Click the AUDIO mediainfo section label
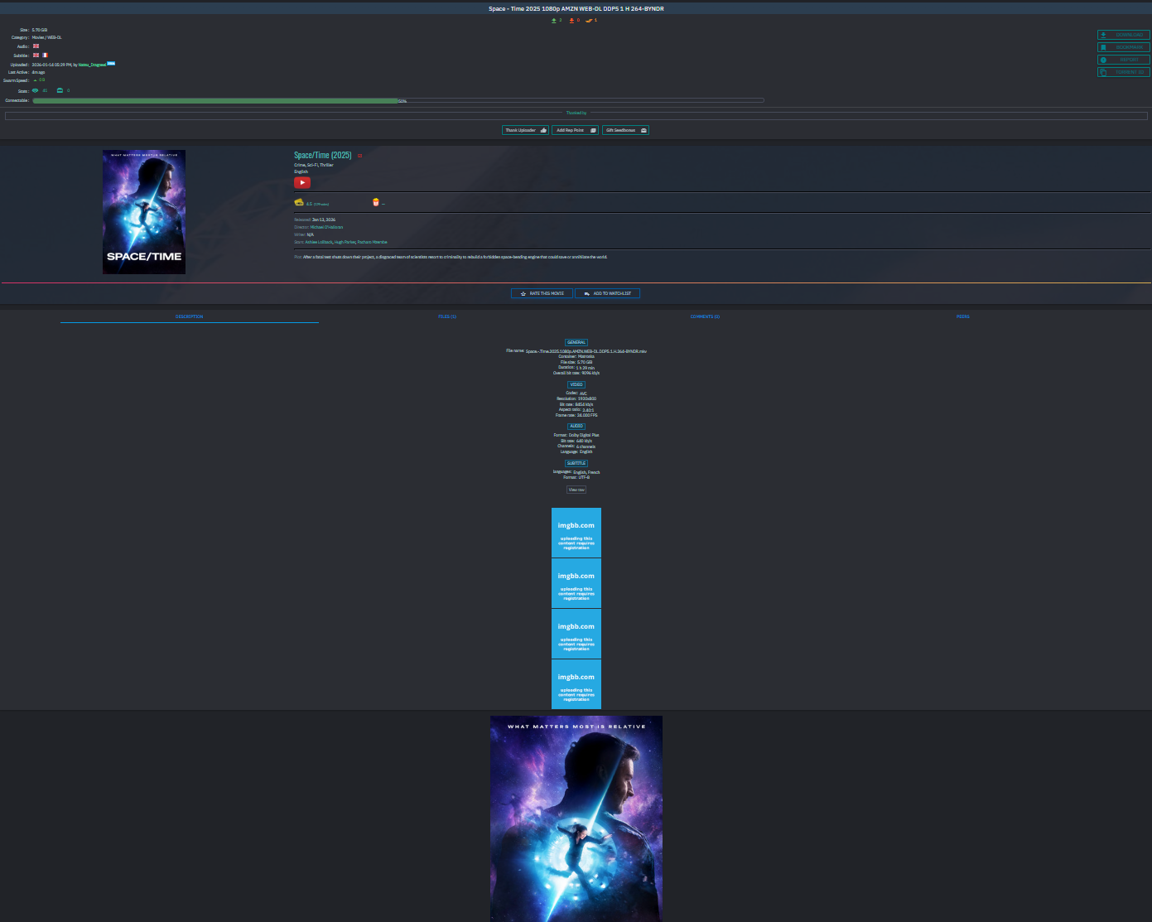Image resolution: width=1152 pixels, height=922 pixels. coord(576,426)
